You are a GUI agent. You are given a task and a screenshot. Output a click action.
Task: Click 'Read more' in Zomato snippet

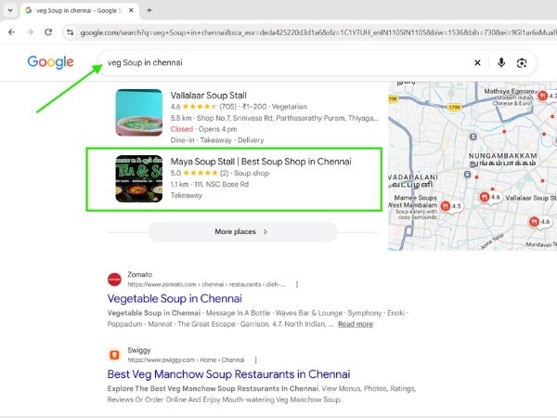coord(356,324)
